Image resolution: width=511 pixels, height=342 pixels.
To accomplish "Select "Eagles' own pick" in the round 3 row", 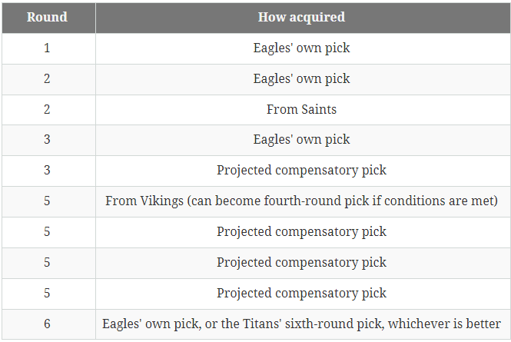I will [301, 140].
